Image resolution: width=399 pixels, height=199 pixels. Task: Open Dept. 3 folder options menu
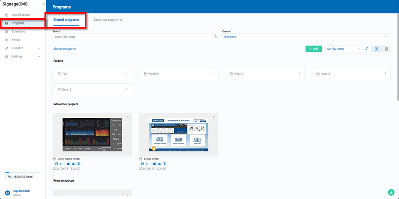pos(385,74)
